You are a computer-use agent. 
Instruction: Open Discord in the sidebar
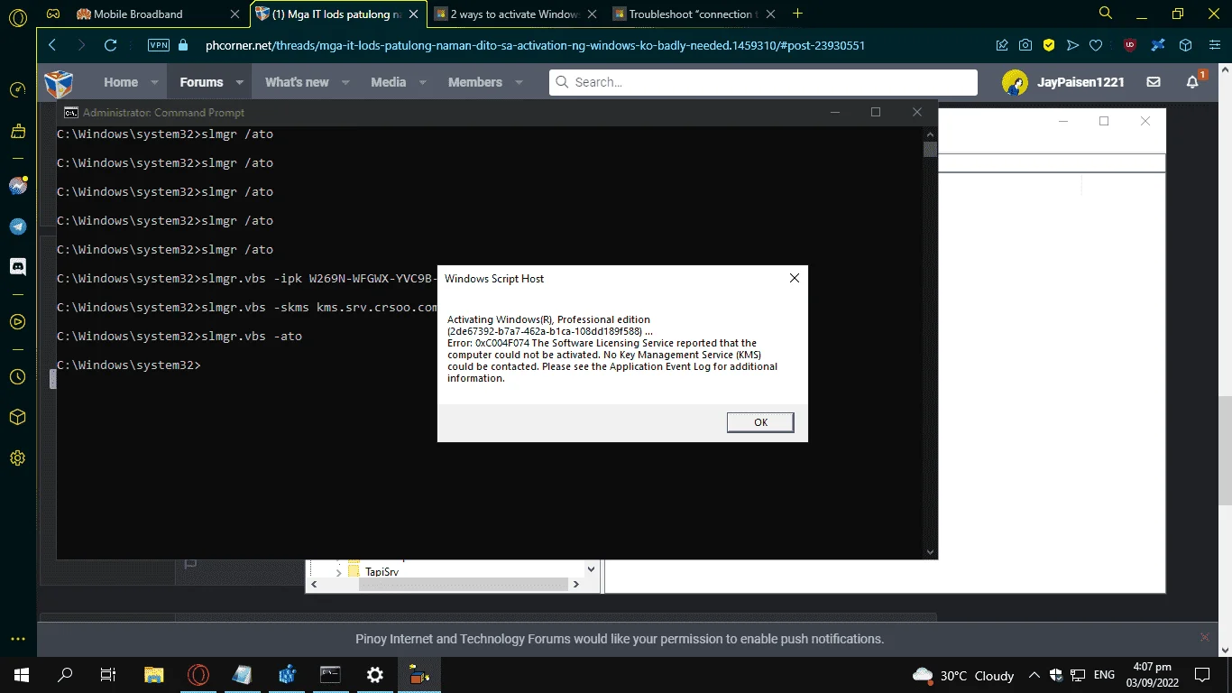coord(17,266)
